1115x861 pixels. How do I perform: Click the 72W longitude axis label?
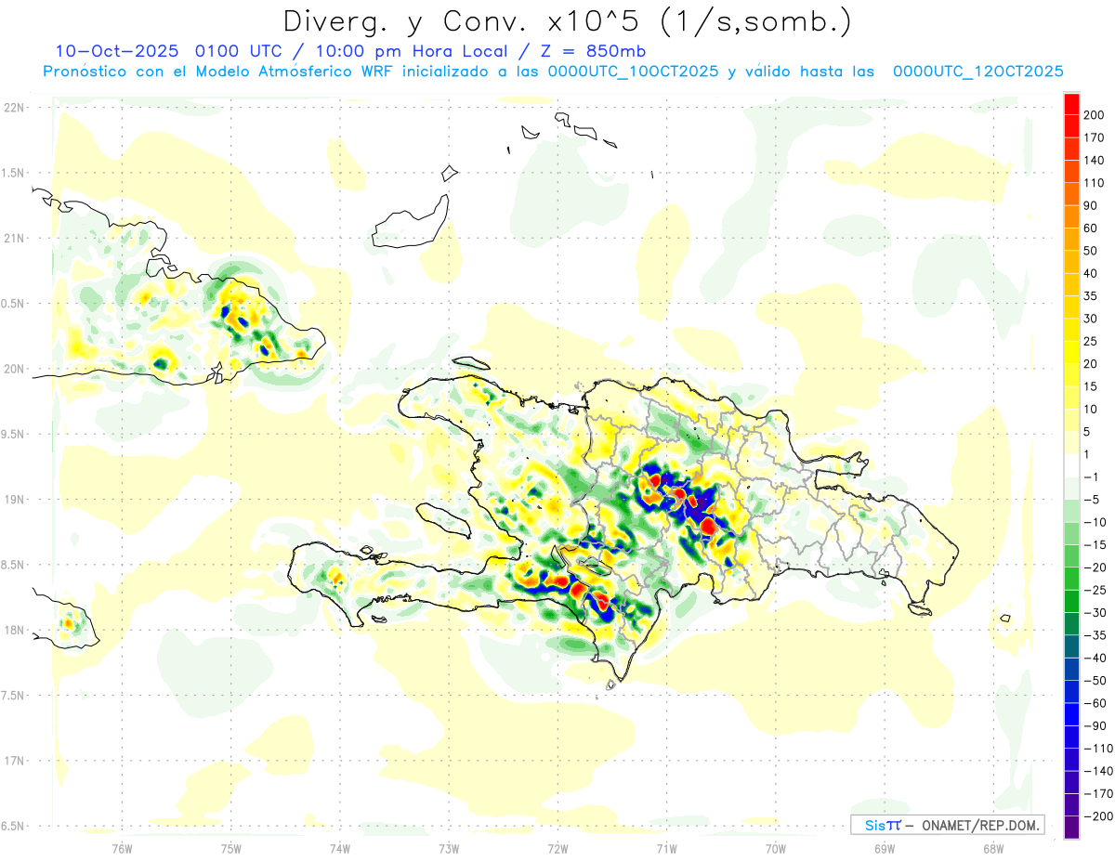(x=557, y=847)
